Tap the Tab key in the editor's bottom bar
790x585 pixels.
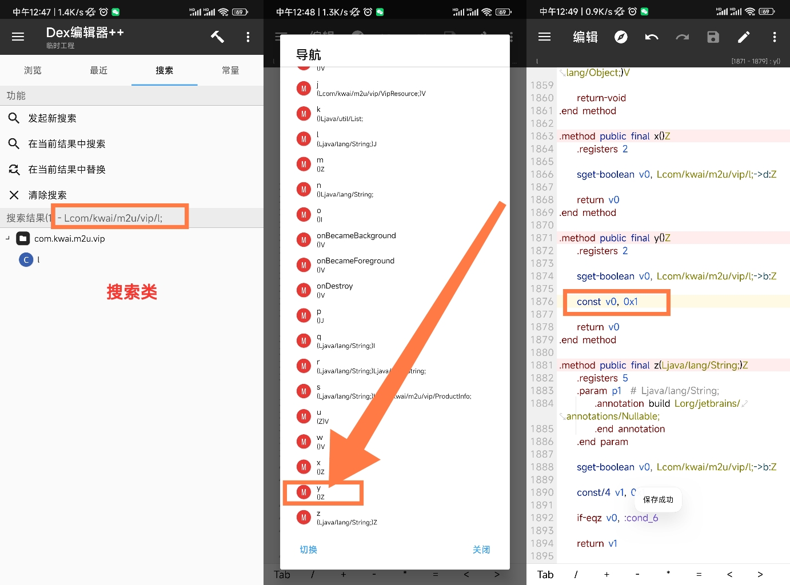545,575
